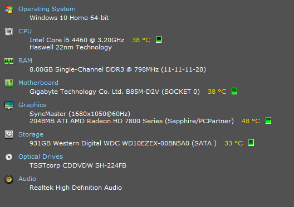Click the RAM memory stick icon
The height and width of the screenshot is (207, 294).
point(9,61)
